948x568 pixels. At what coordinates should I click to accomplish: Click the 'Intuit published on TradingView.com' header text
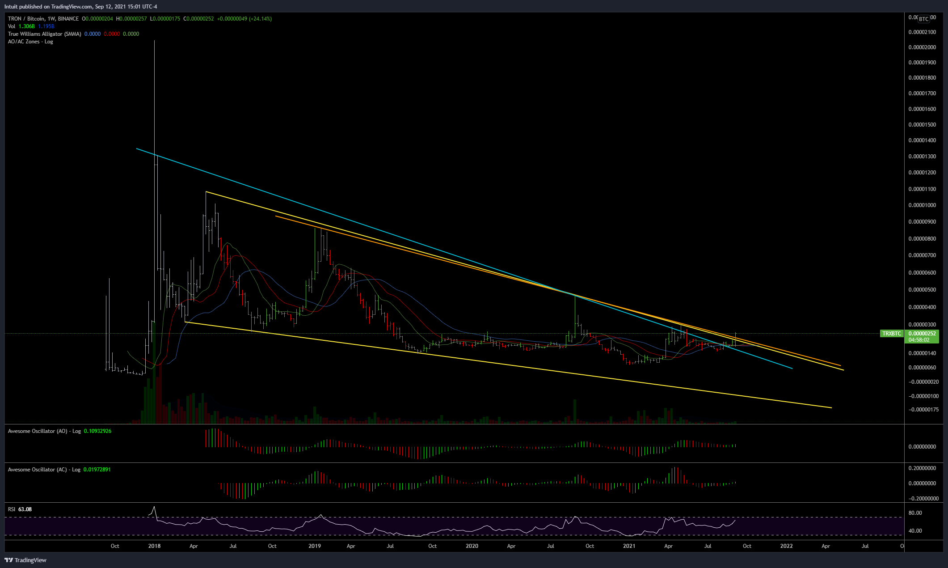49,6
